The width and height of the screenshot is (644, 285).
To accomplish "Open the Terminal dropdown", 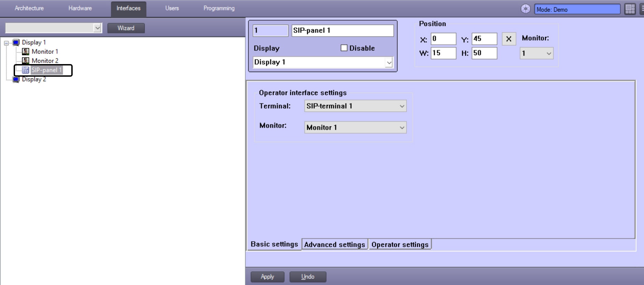I will (x=402, y=106).
